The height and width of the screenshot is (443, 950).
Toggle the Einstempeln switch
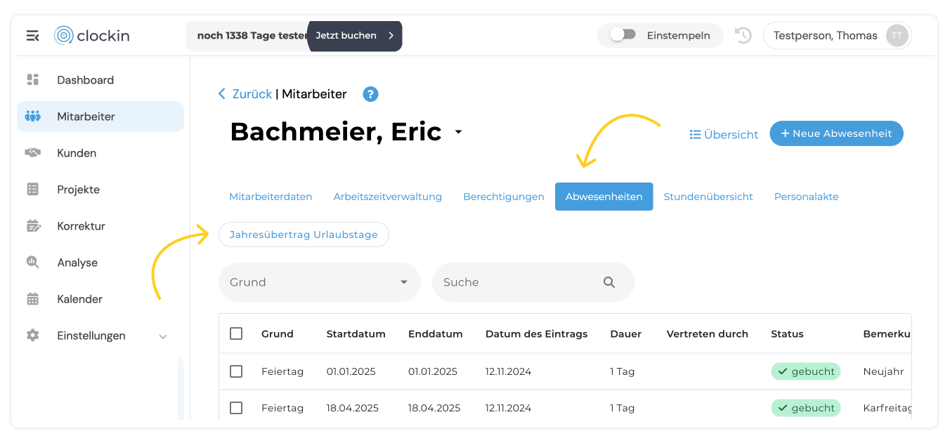click(623, 35)
